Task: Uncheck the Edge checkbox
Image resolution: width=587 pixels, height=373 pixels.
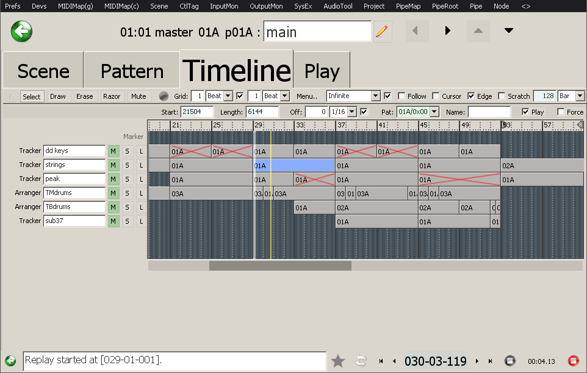Action: [x=471, y=96]
